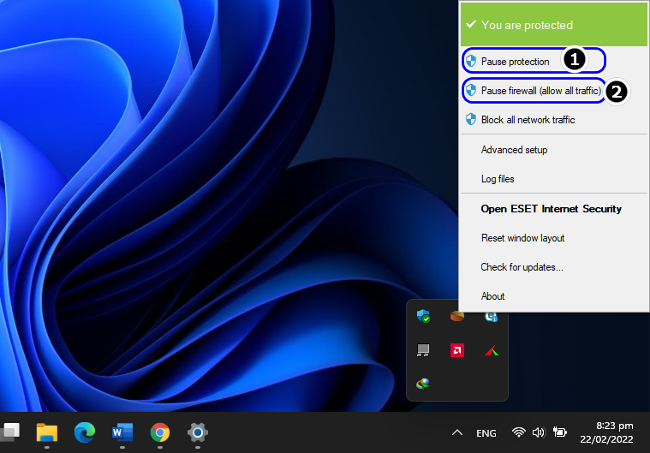Click the gray monitor tray icon
The image size is (650, 453).
423,350
